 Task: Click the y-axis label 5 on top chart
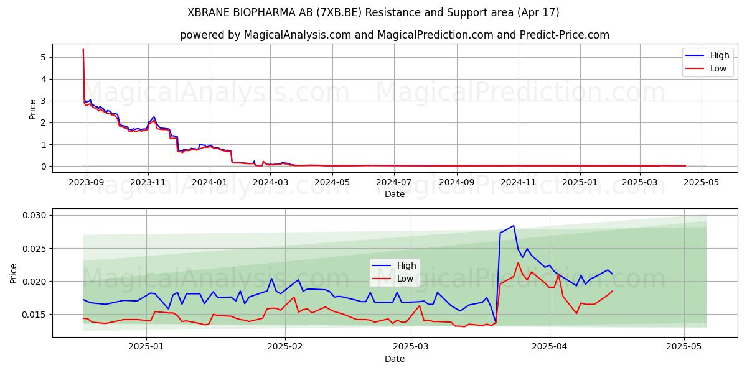pyautogui.click(x=44, y=57)
